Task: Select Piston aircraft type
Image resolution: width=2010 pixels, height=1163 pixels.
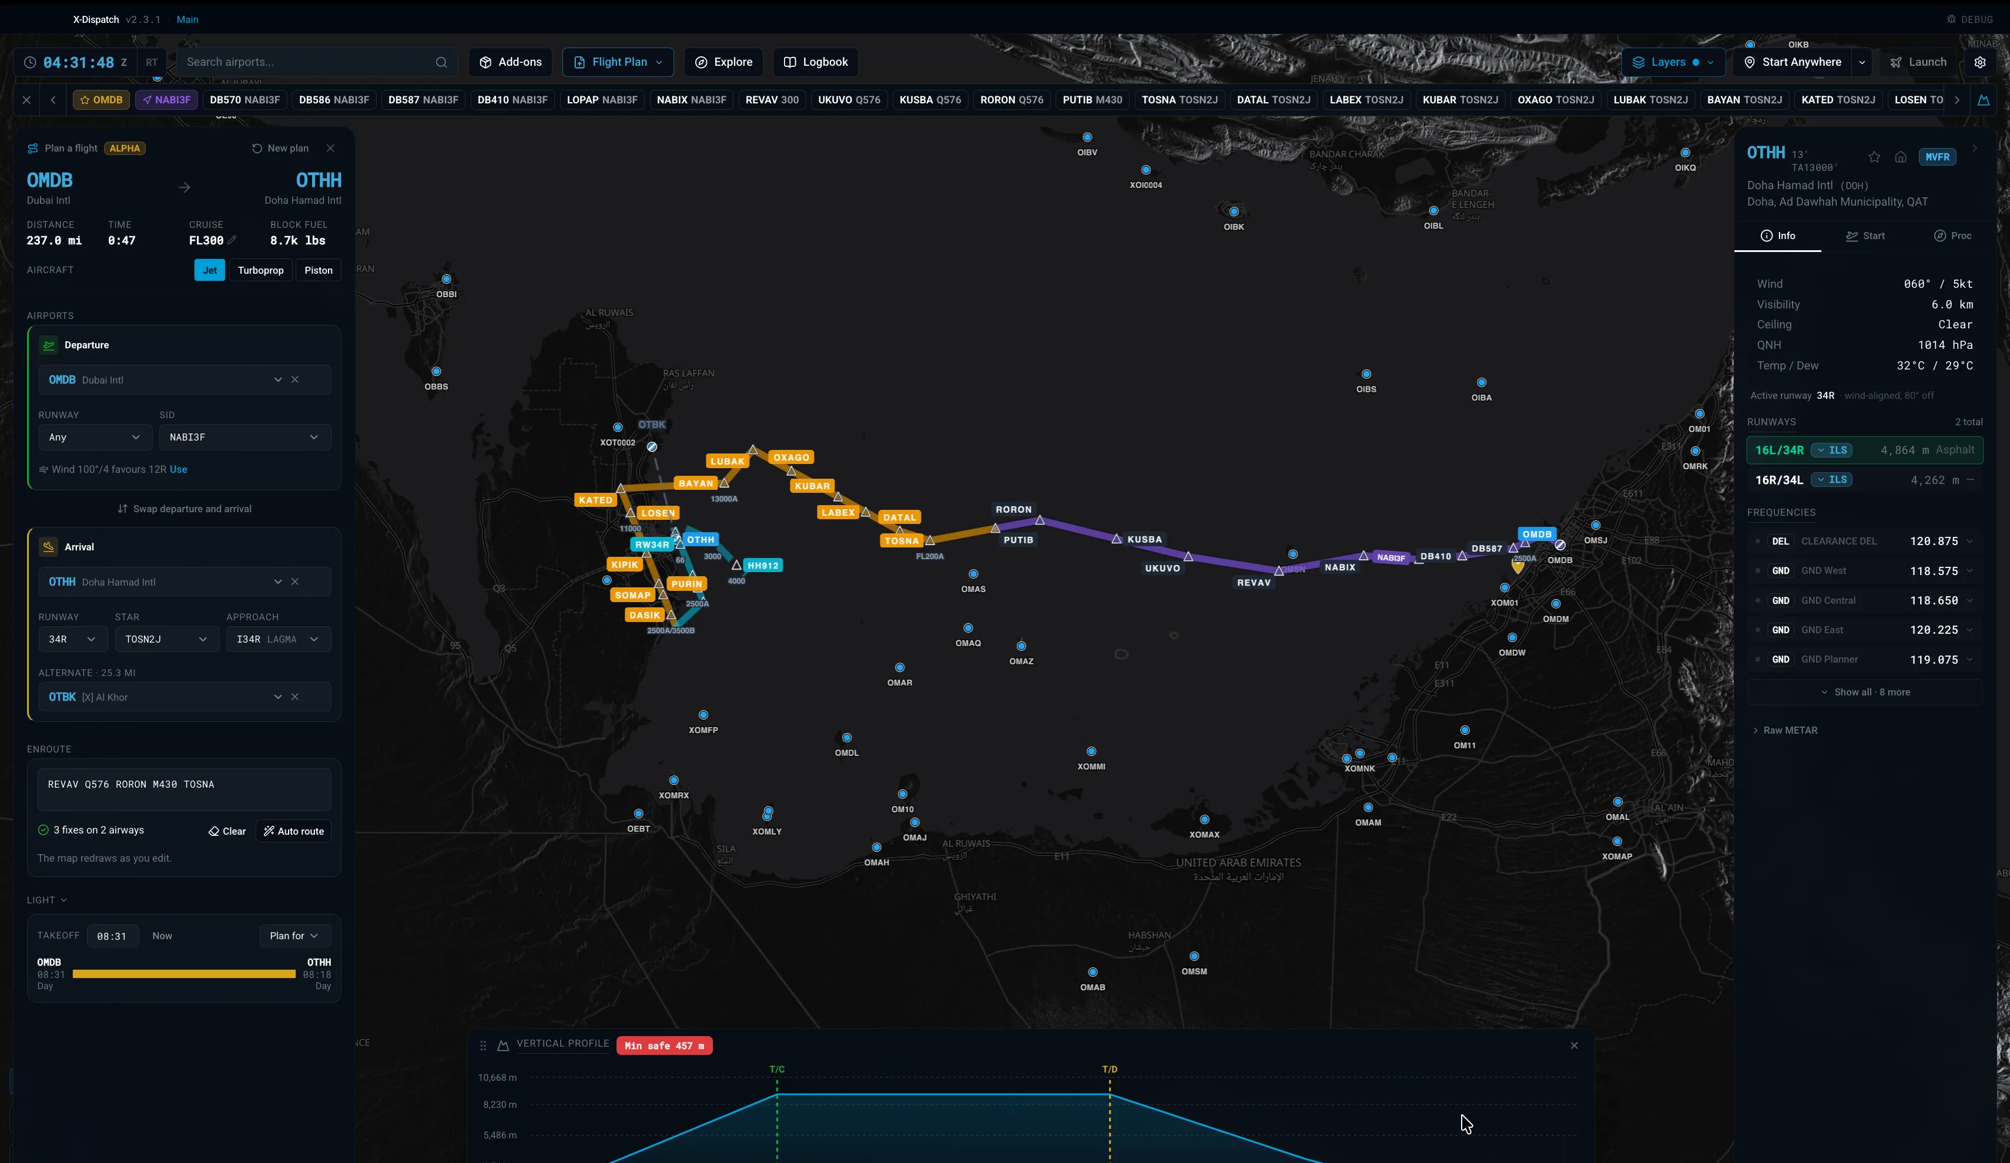Action: (x=319, y=270)
